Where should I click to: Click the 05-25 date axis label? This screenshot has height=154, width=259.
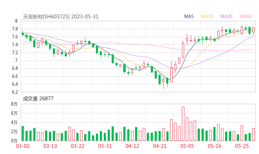[x=242, y=146]
